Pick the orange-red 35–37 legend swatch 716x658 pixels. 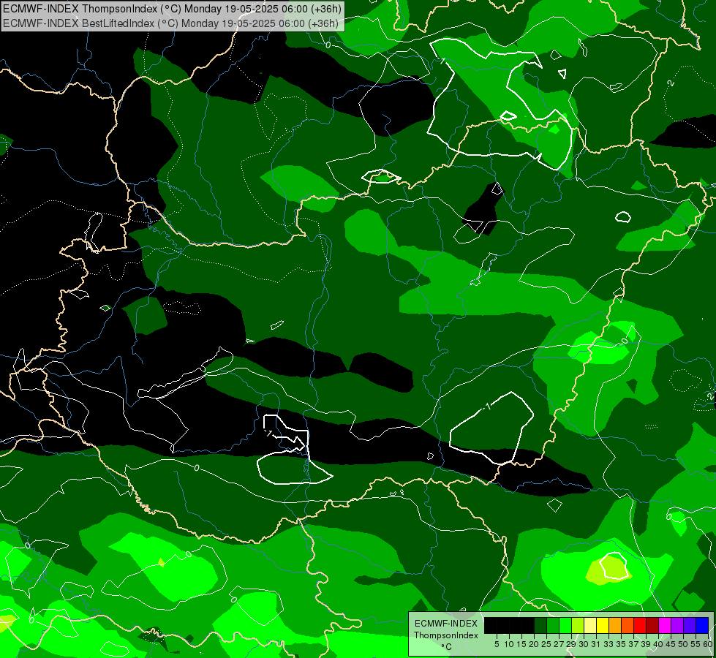628,625
